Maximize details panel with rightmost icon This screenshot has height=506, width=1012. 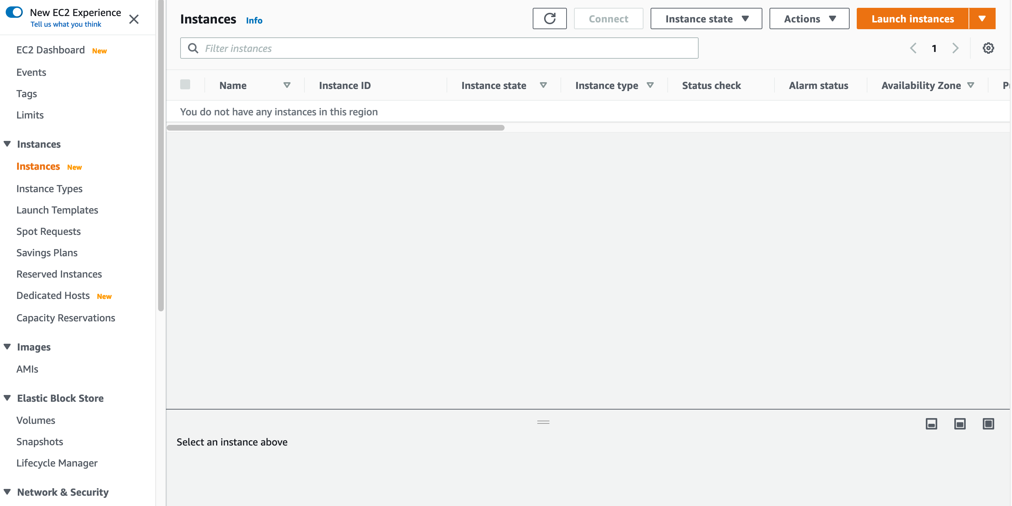click(988, 424)
